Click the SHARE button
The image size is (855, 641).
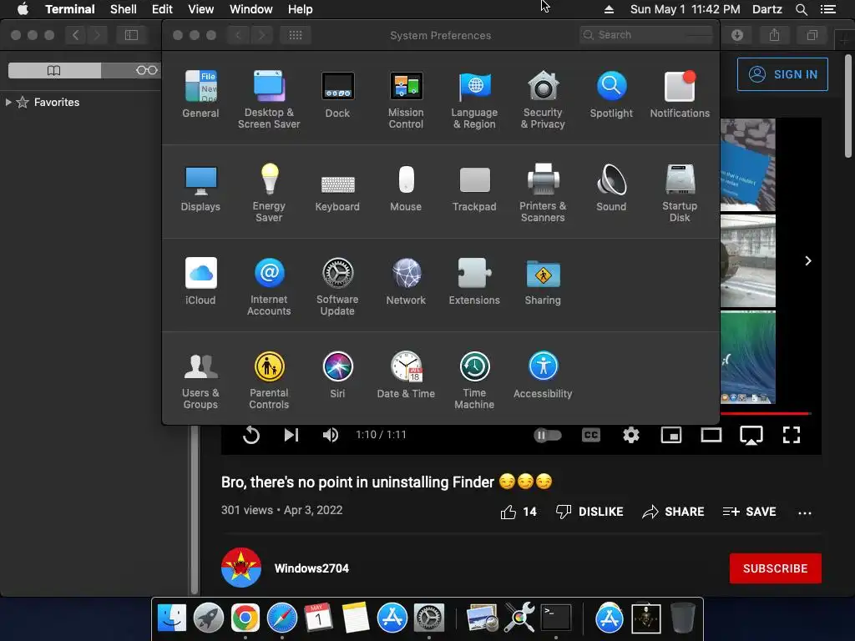tap(673, 512)
